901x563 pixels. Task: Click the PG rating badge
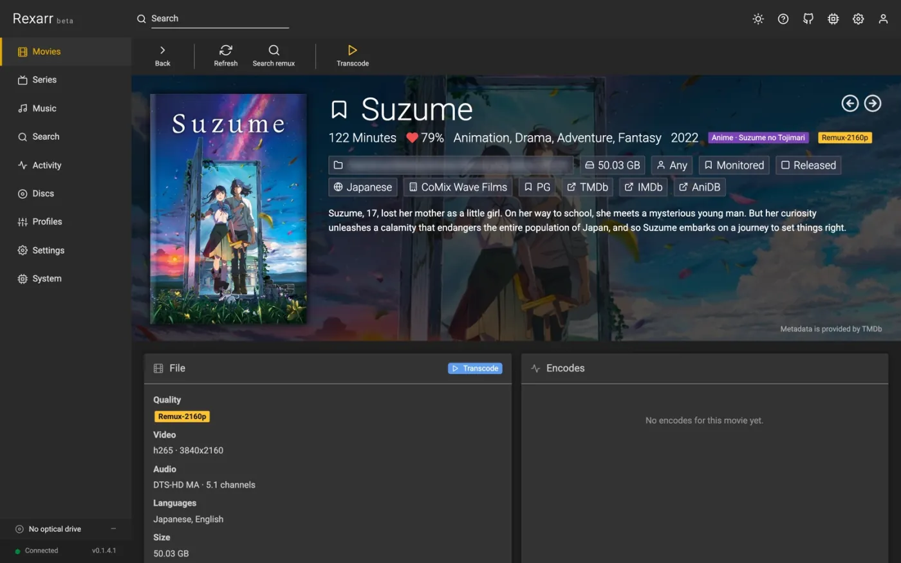(x=537, y=187)
